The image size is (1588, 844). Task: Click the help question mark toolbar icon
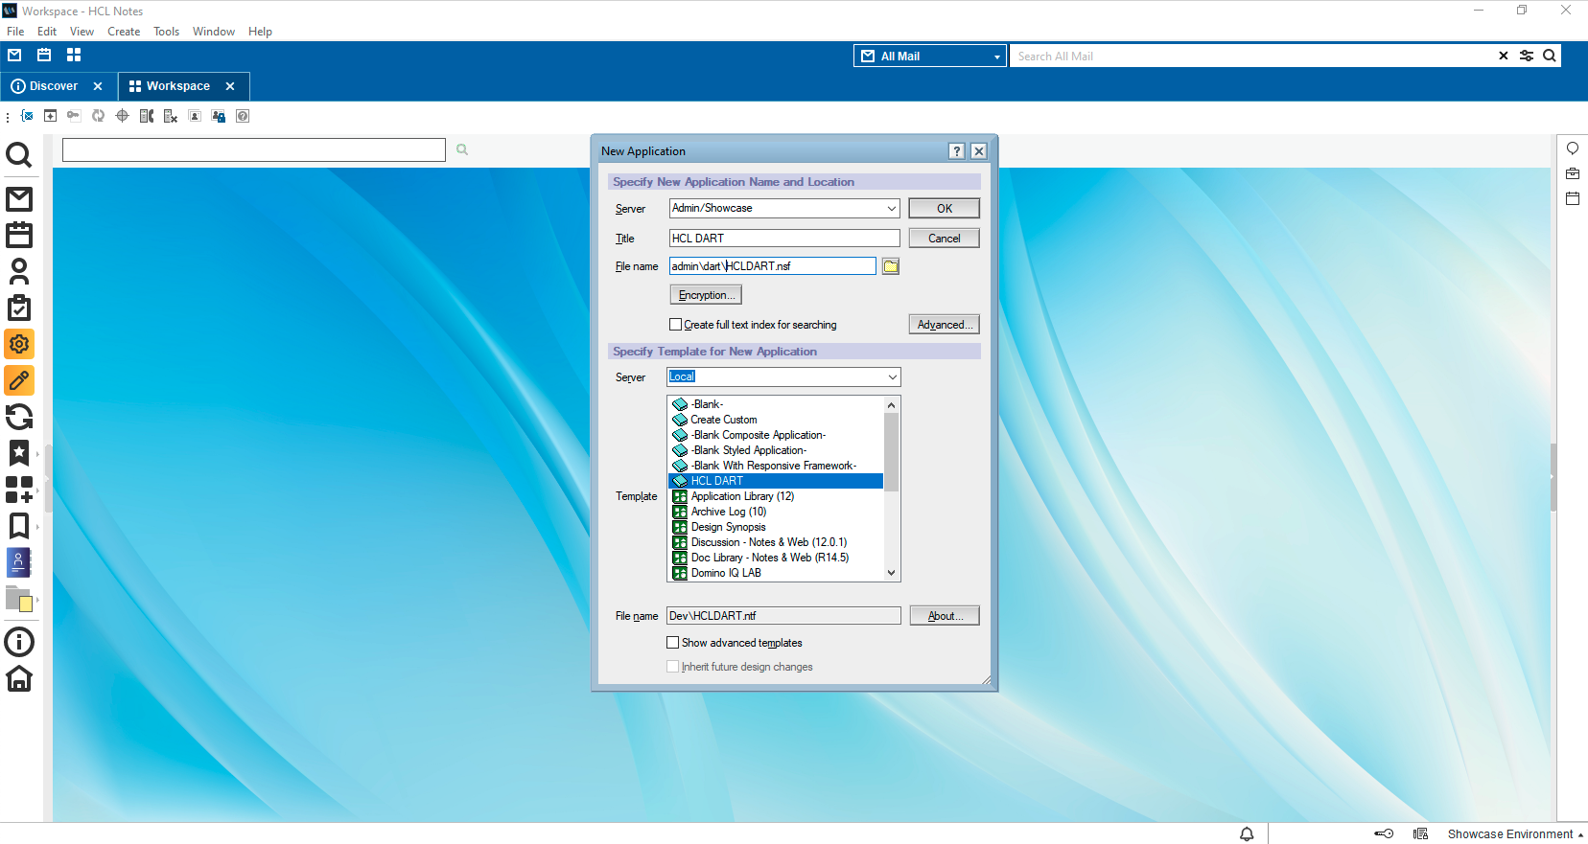point(243,116)
